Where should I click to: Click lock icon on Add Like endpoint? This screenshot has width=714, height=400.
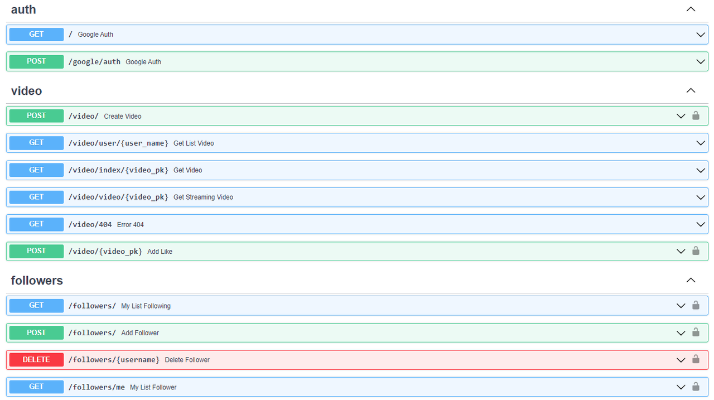[x=696, y=250]
